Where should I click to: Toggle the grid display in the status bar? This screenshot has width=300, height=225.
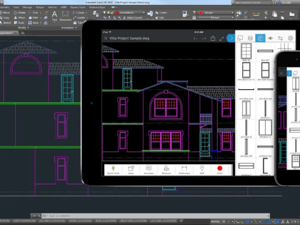pos(223,222)
